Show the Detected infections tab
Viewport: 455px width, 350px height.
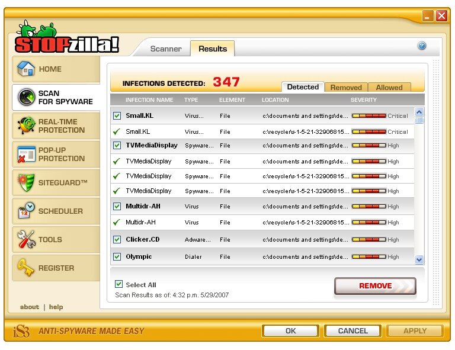click(303, 87)
